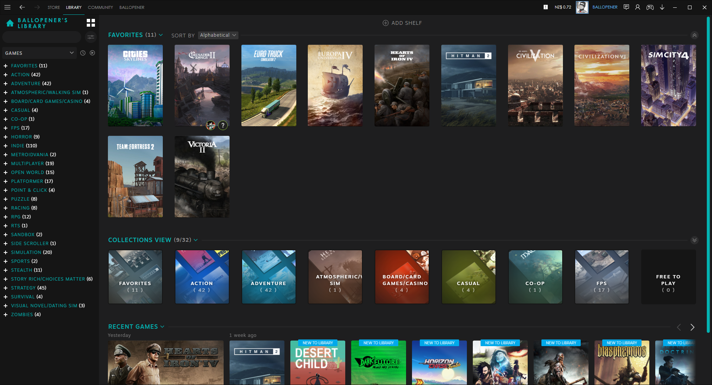Select the Civilization VI game cover
712x385 pixels.
click(x=602, y=86)
